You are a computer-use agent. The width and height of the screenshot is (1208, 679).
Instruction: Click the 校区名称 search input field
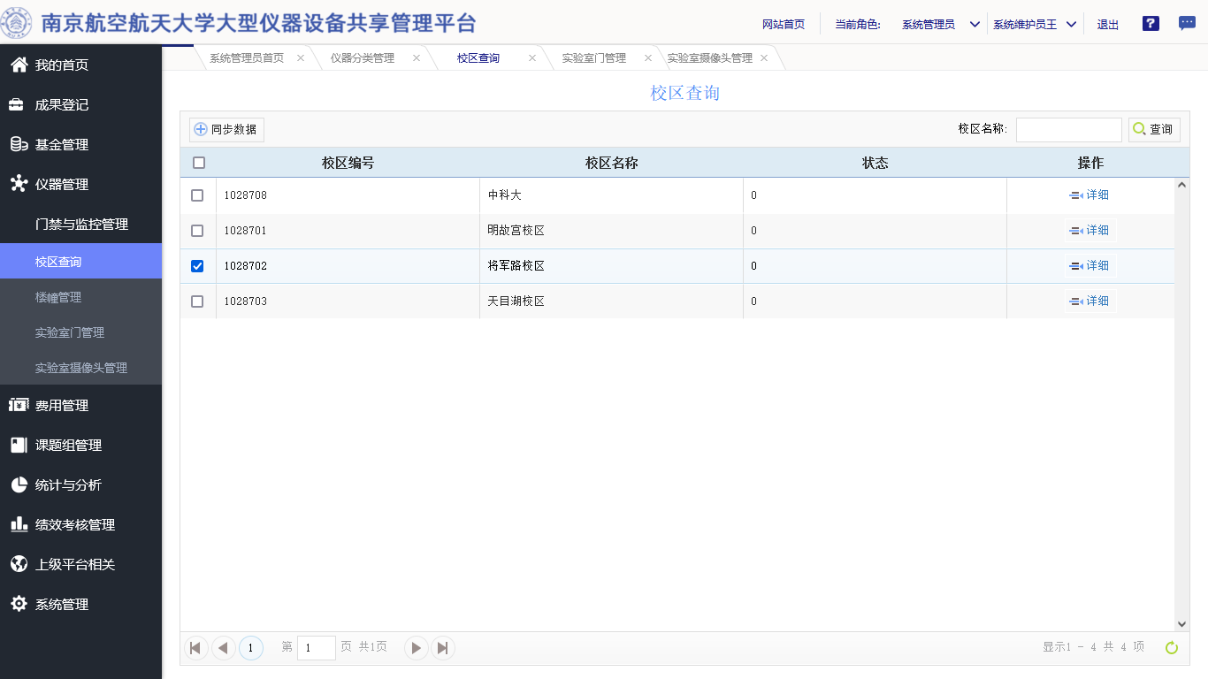pyautogui.click(x=1068, y=129)
